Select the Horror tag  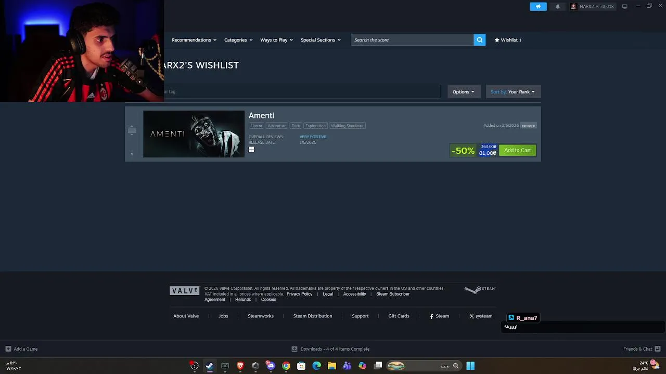[257, 126]
